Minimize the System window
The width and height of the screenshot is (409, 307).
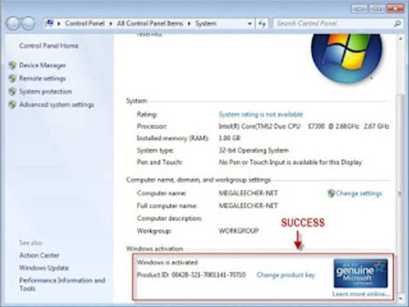360,9
